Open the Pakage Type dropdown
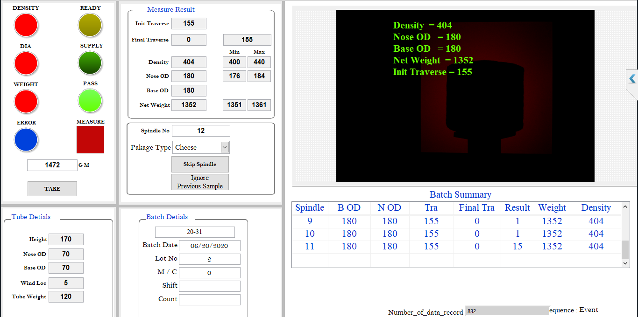 pyautogui.click(x=224, y=147)
